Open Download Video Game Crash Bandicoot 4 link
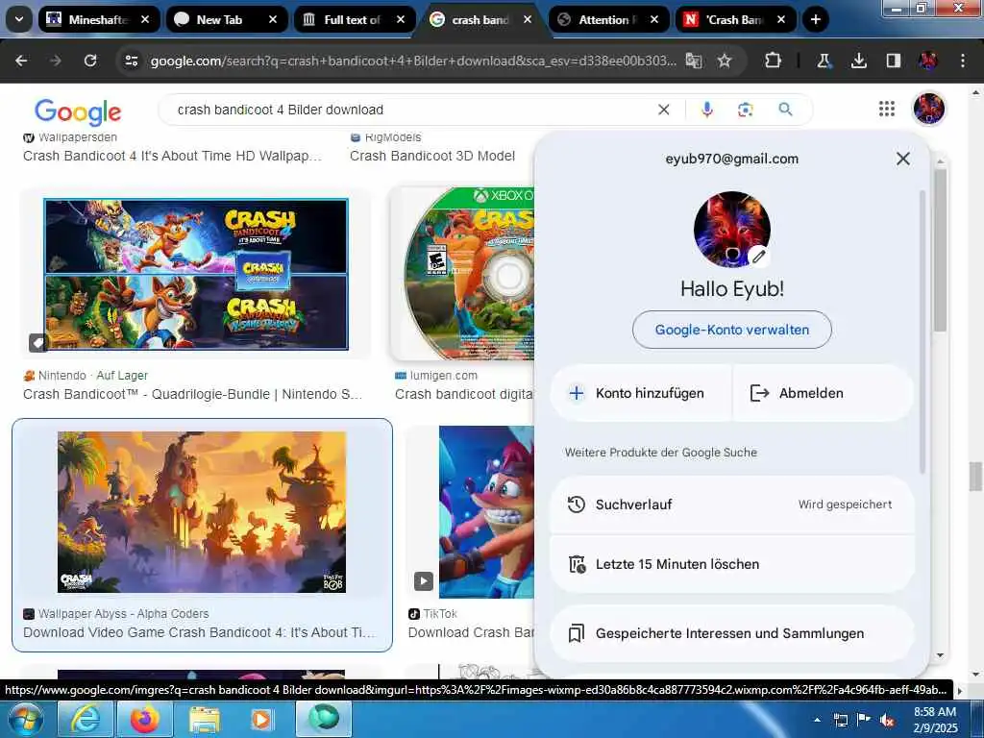Screen dimensions: 984x738 coord(199,632)
